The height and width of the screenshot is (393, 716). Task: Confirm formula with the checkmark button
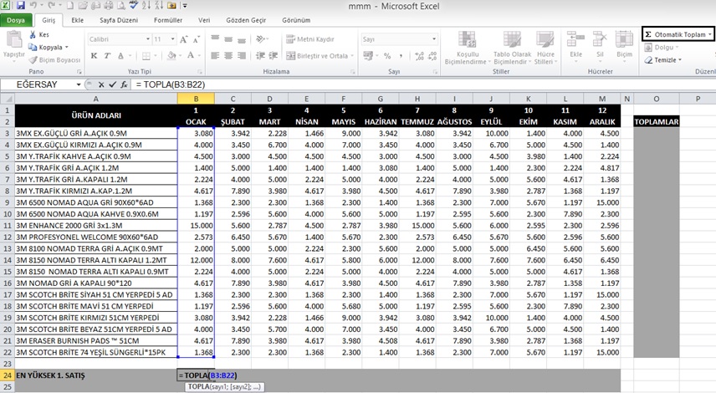pos(112,84)
